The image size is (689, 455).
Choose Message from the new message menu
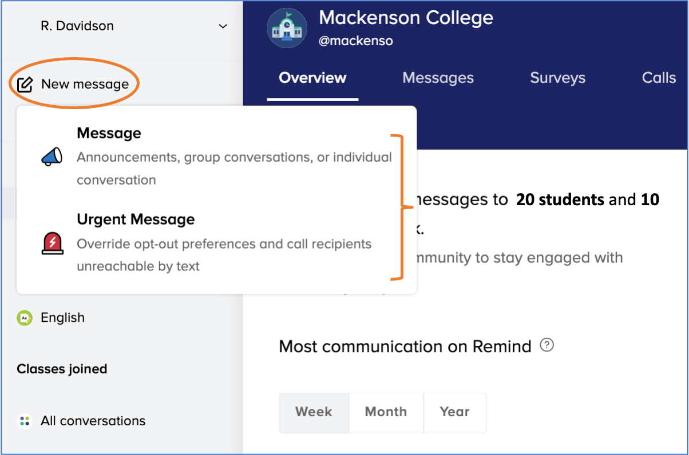[x=216, y=156]
